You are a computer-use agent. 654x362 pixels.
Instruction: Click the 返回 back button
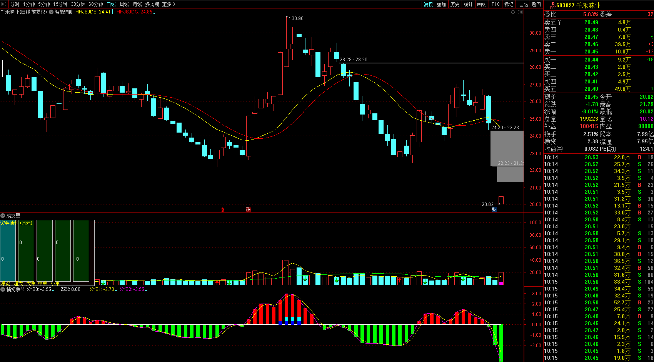pos(536,4)
